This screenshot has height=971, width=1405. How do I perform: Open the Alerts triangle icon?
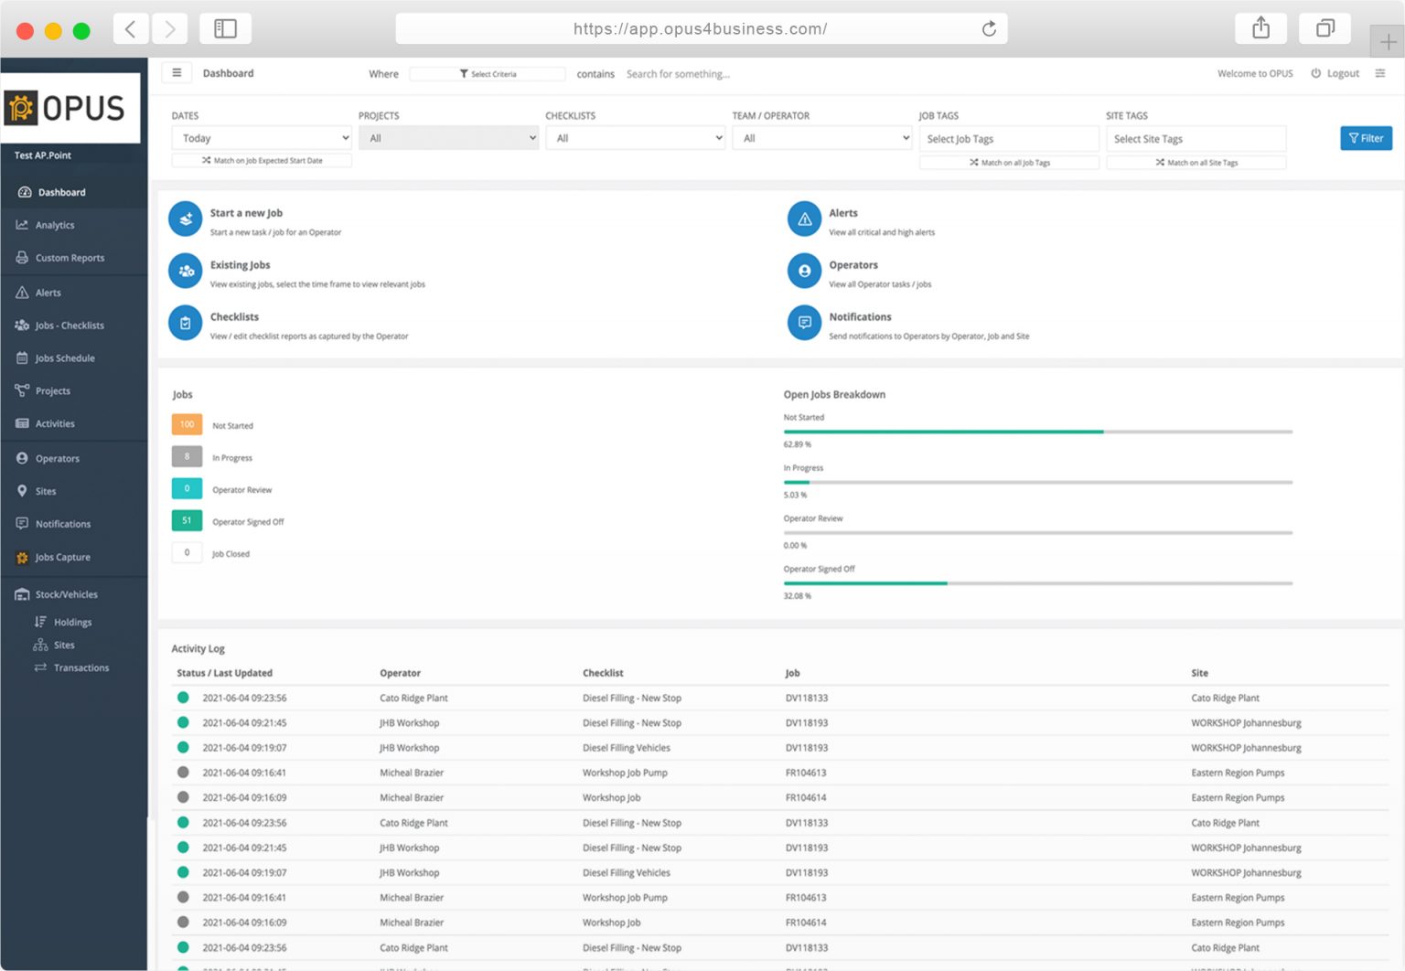804,219
